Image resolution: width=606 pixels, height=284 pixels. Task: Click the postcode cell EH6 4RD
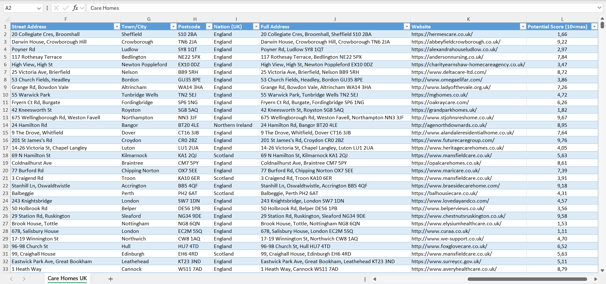(x=195, y=254)
